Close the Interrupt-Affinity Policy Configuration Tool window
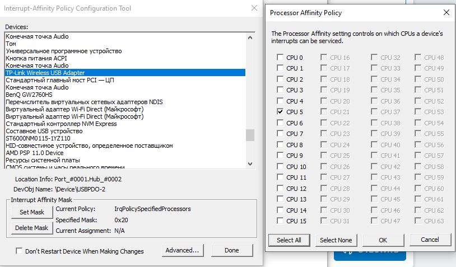456x267 pixels. [255, 8]
